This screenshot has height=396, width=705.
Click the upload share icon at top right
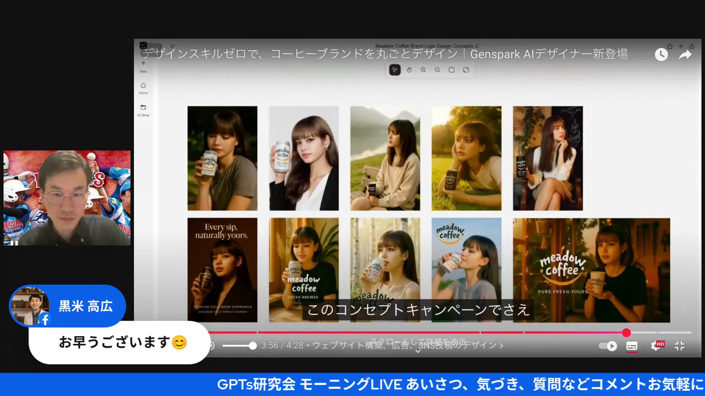click(692, 46)
